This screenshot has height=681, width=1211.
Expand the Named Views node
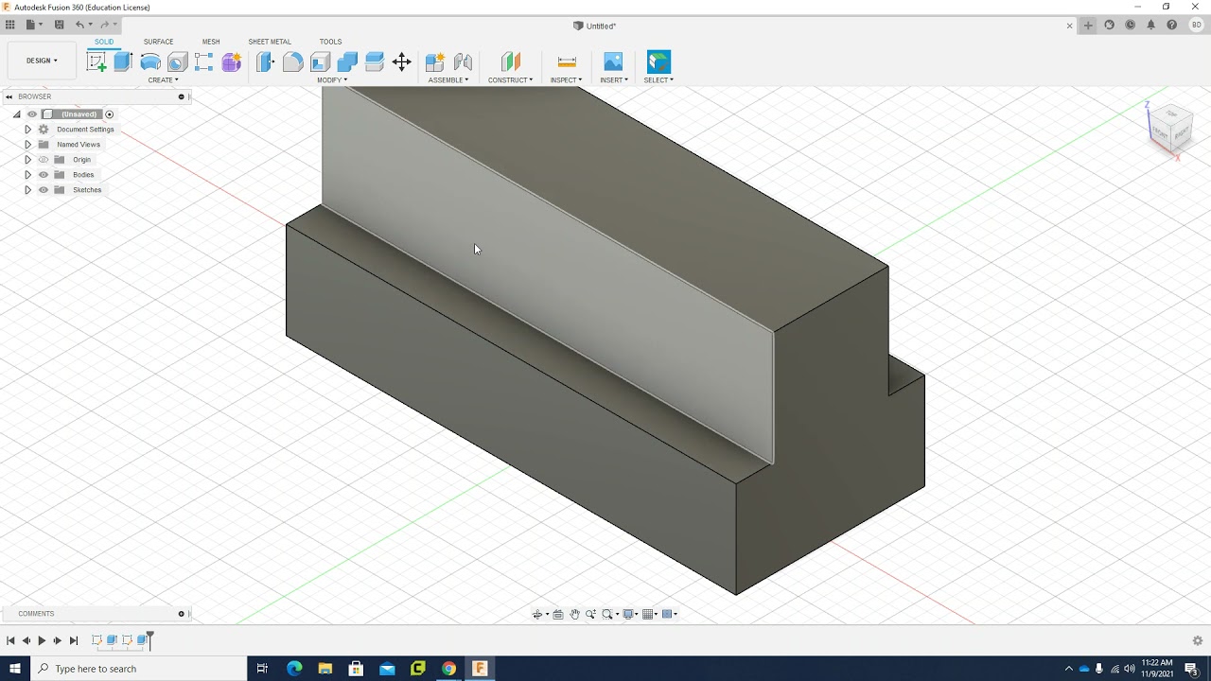click(27, 145)
